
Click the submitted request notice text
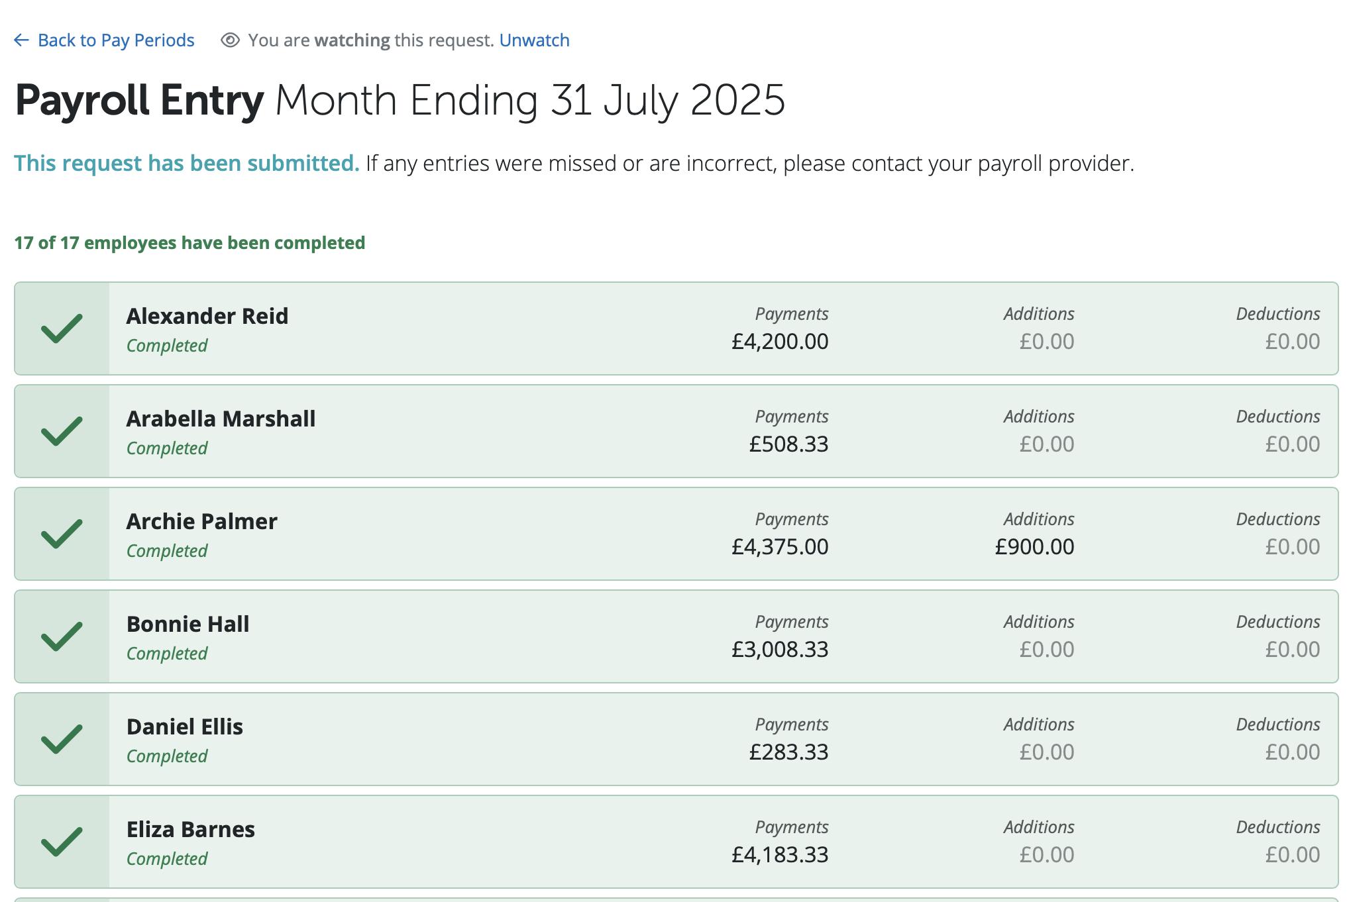[186, 163]
